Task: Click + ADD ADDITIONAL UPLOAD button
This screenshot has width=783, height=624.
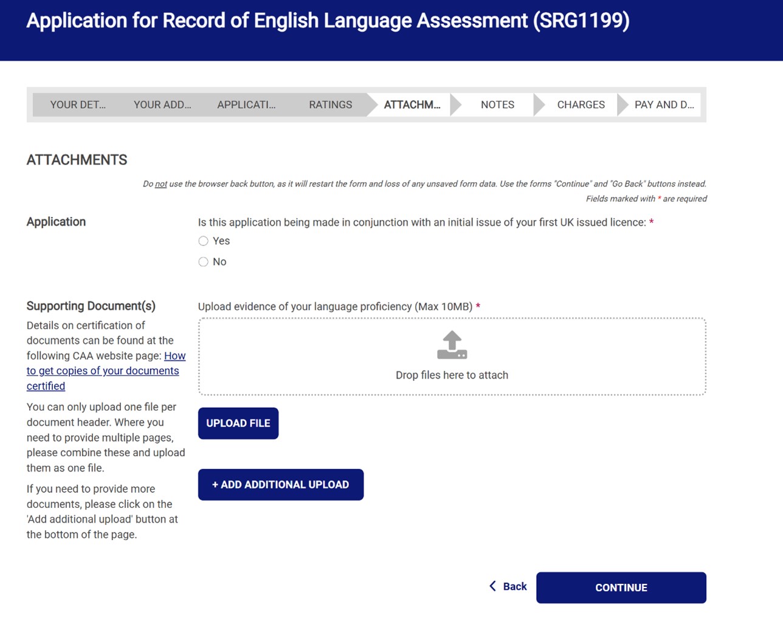Action: [281, 485]
